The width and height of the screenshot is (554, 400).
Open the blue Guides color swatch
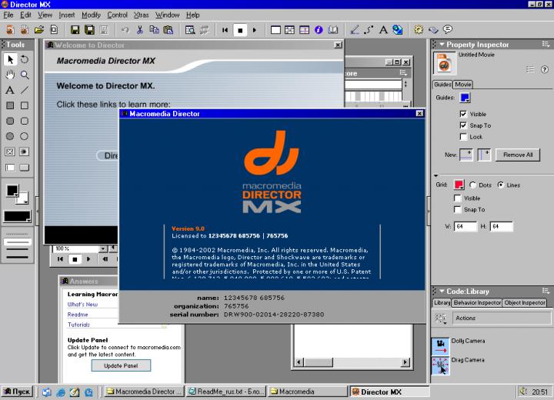(x=465, y=98)
